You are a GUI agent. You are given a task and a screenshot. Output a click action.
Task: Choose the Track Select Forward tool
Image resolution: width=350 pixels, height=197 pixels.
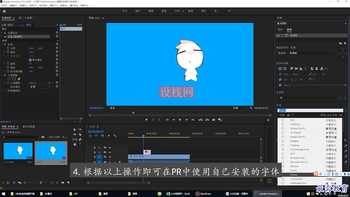click(80, 129)
